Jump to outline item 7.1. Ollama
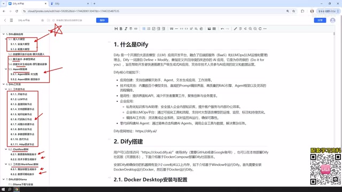Screen dimensions: 342x192 tap(20, 185)
